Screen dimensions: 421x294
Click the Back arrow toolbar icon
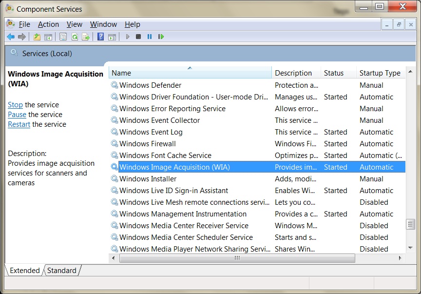tap(10, 37)
